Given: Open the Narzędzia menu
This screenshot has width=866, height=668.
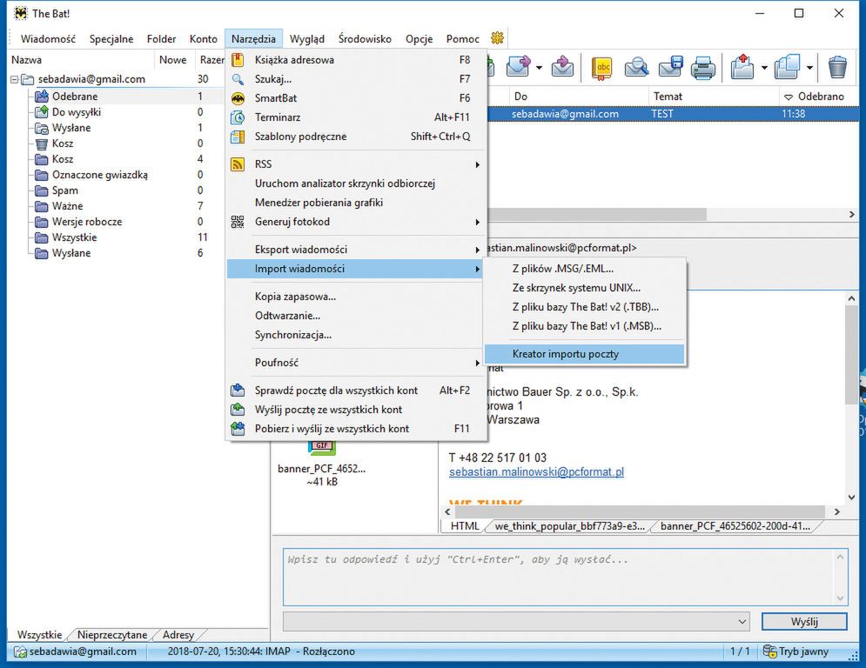Looking at the screenshot, I should (253, 38).
